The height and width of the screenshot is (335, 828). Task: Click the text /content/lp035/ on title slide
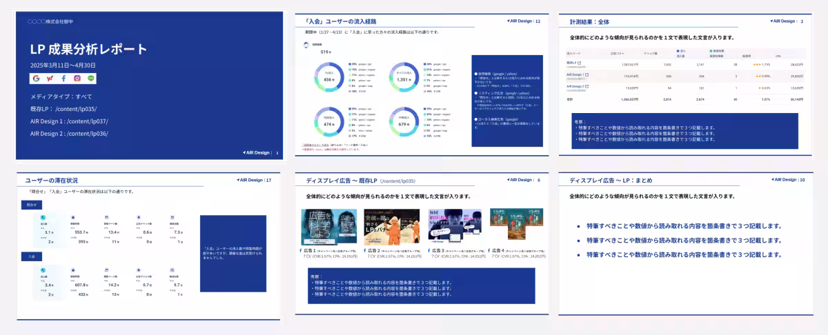75,109
